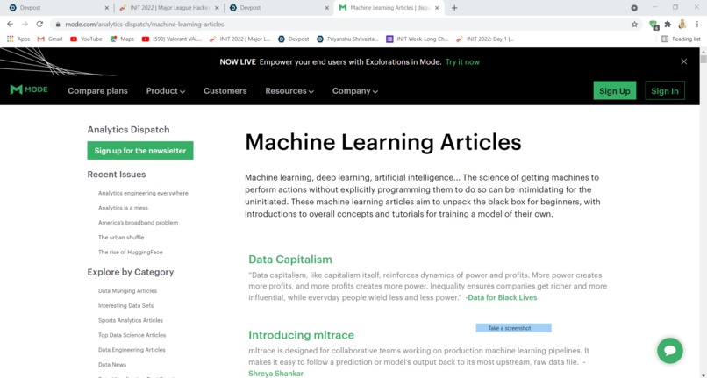Open Chrome's three-dot menu
This screenshot has width=707, height=378.
[x=697, y=25]
